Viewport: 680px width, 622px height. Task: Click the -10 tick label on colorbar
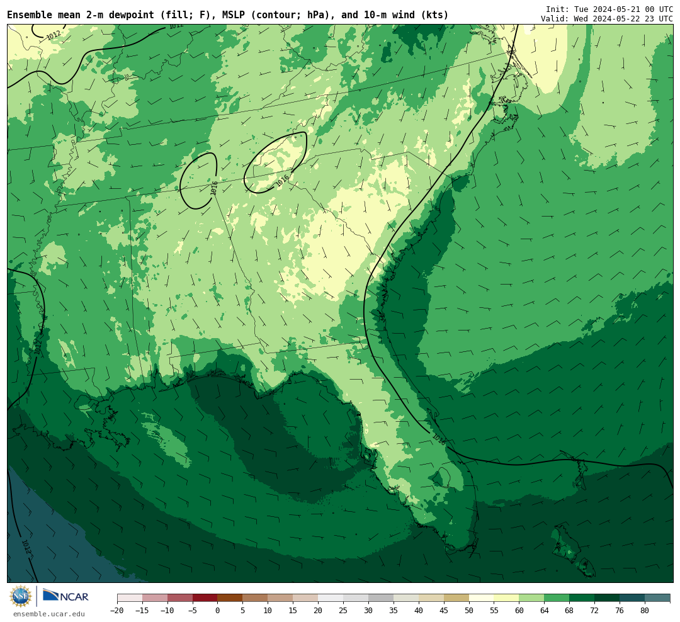167,611
